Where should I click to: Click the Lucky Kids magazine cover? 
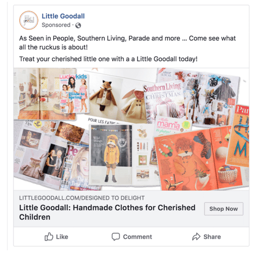[x=73, y=94]
